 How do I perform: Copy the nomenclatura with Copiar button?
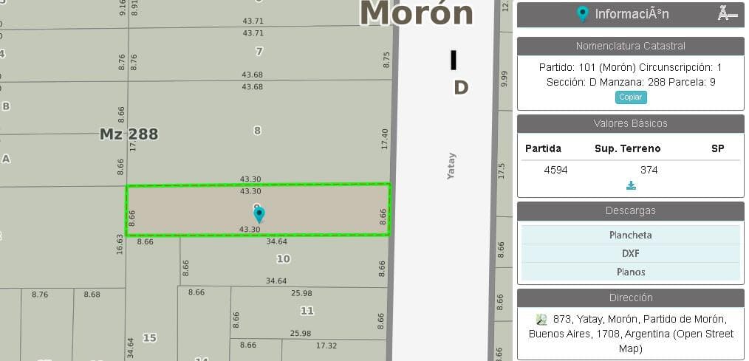(631, 97)
